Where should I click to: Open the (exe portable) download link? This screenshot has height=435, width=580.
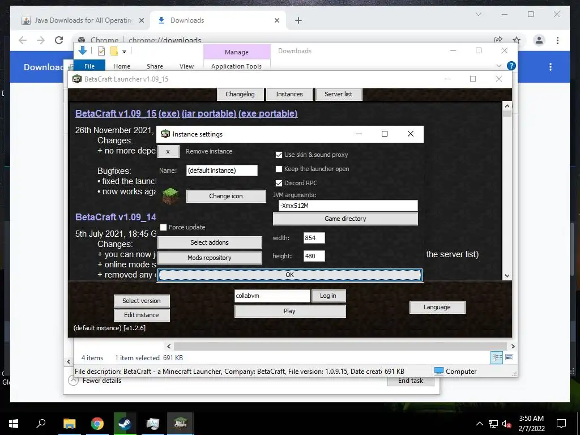pos(268,113)
